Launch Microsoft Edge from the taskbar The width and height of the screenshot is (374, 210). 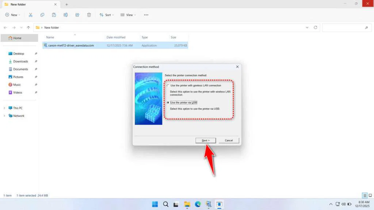[x=198, y=204]
